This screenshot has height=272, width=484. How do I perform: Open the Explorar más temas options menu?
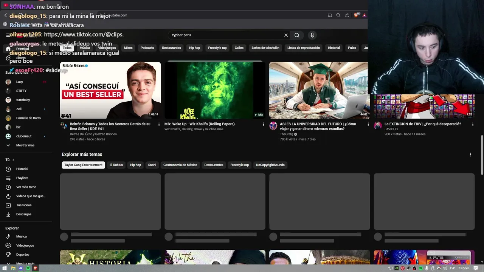[470, 155]
